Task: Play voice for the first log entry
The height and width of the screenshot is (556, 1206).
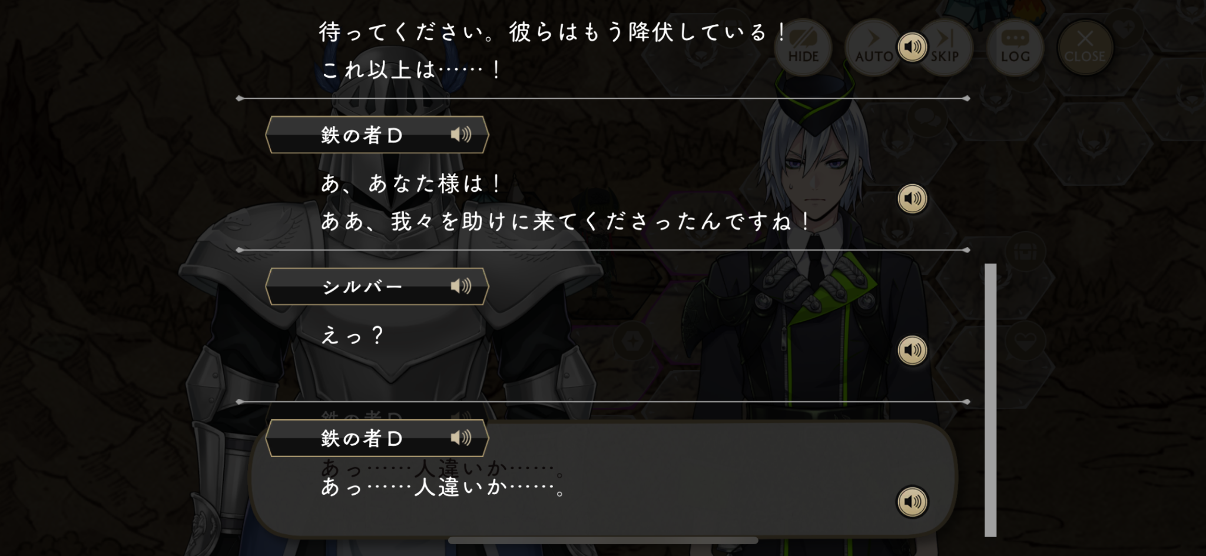Action: (912, 46)
